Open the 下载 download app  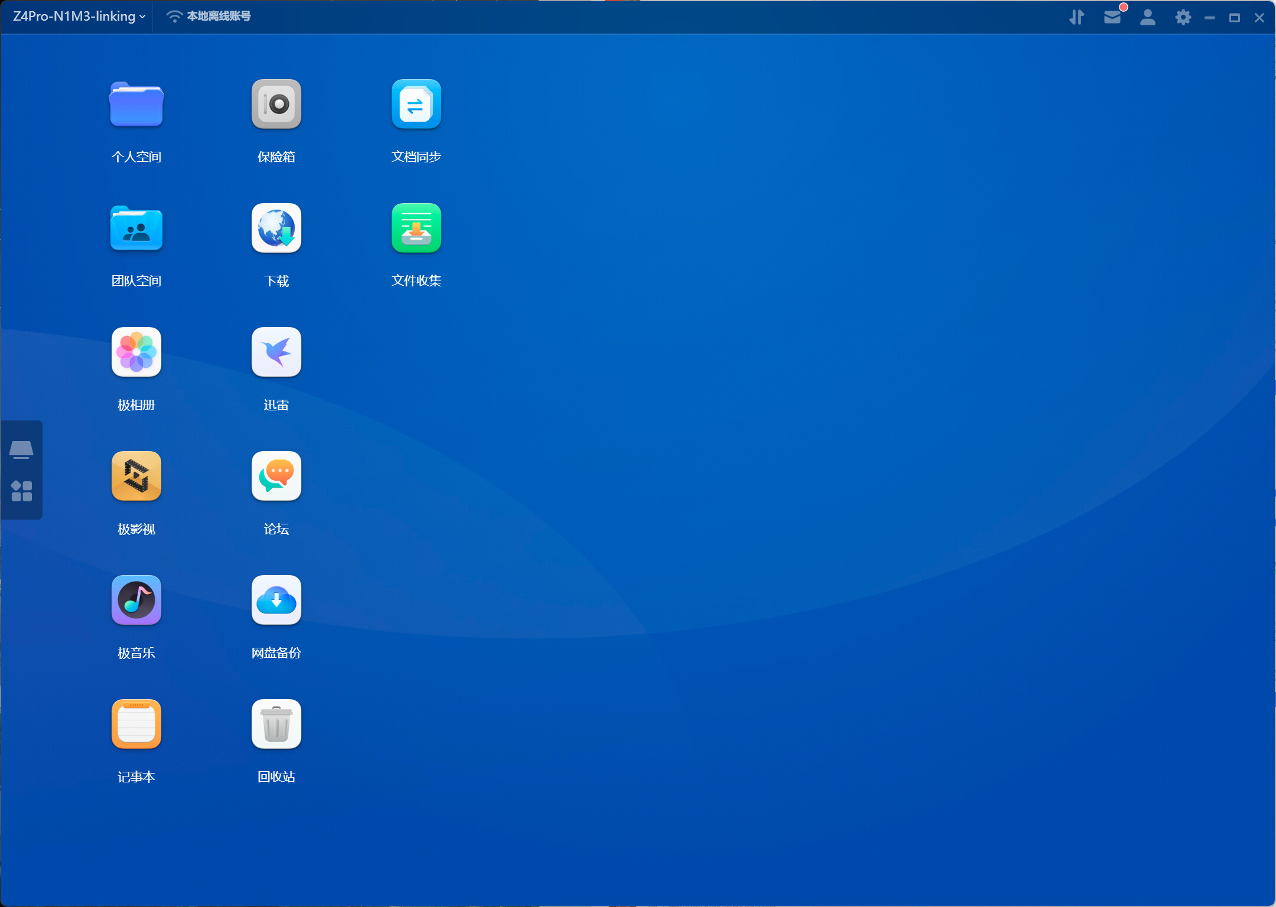pos(276,229)
